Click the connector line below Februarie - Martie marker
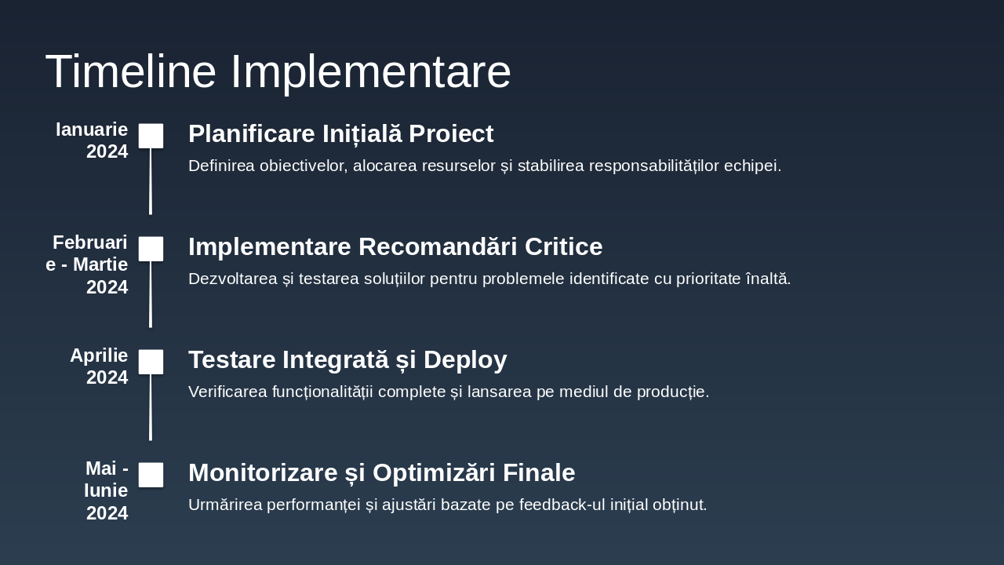Screen dimensions: 1004x565 [151, 294]
